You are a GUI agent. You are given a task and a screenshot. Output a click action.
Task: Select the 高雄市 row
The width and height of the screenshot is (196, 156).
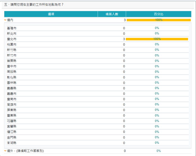point(12,104)
